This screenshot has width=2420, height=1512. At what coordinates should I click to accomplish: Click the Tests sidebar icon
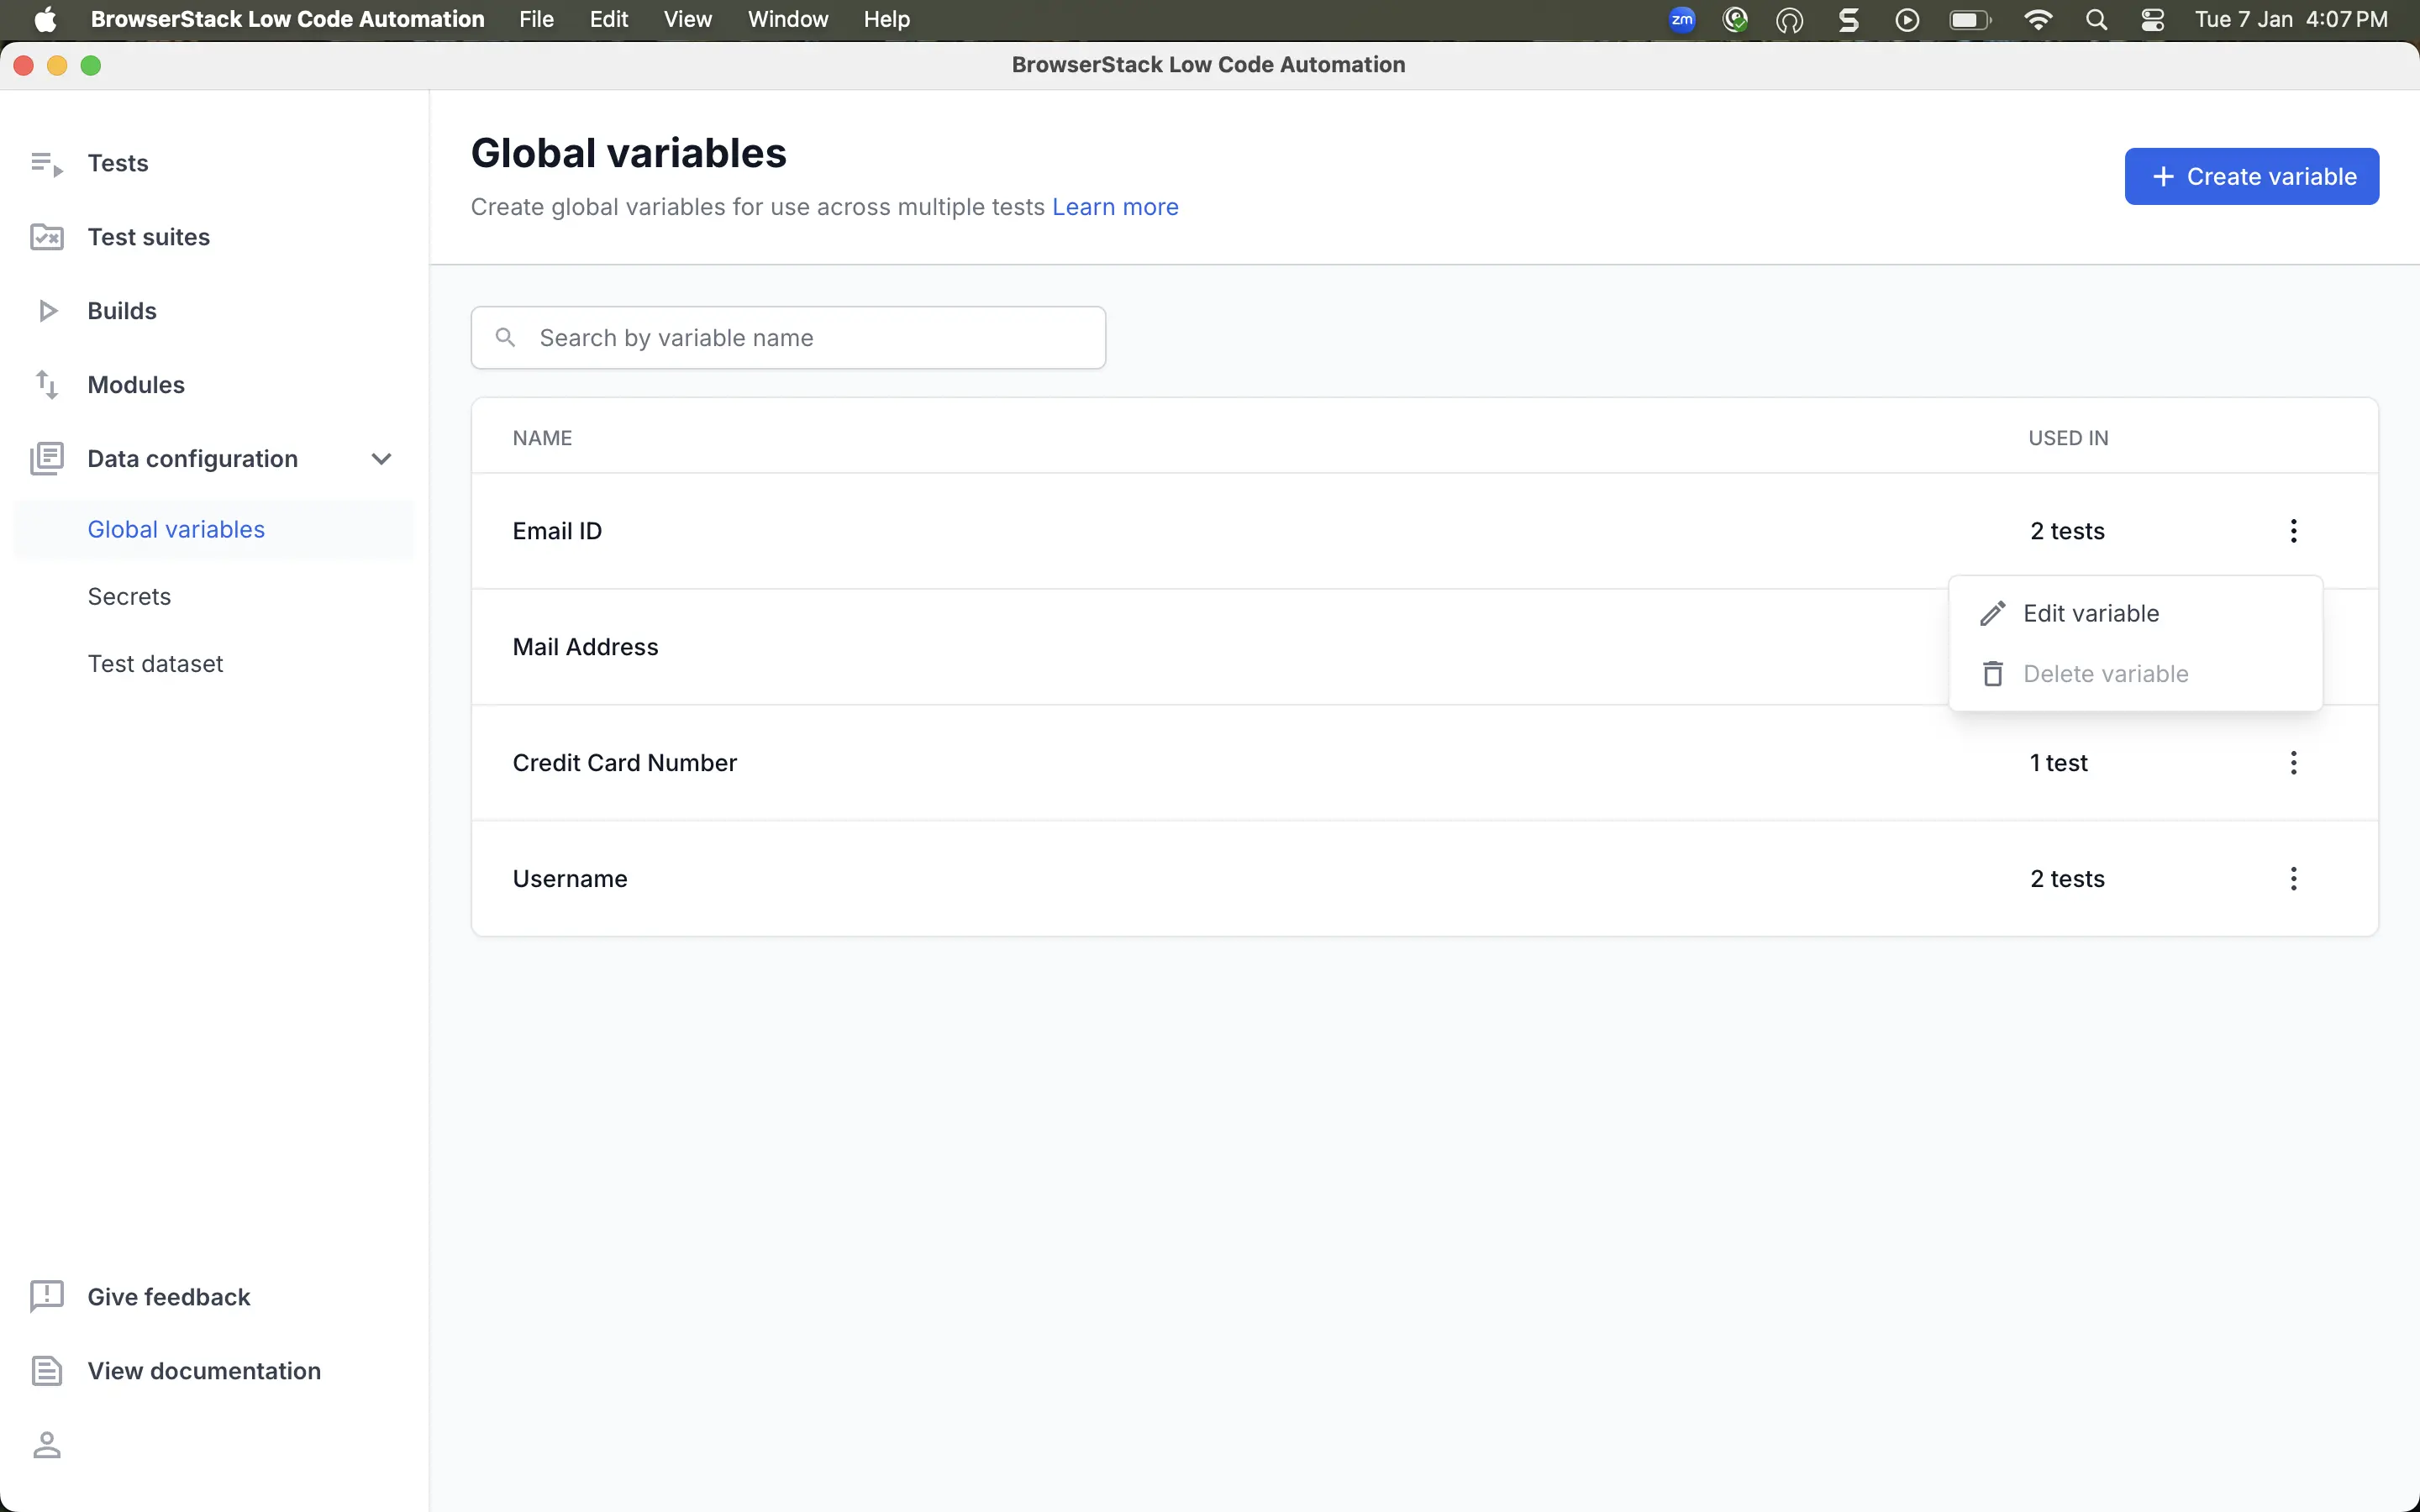click(x=46, y=163)
